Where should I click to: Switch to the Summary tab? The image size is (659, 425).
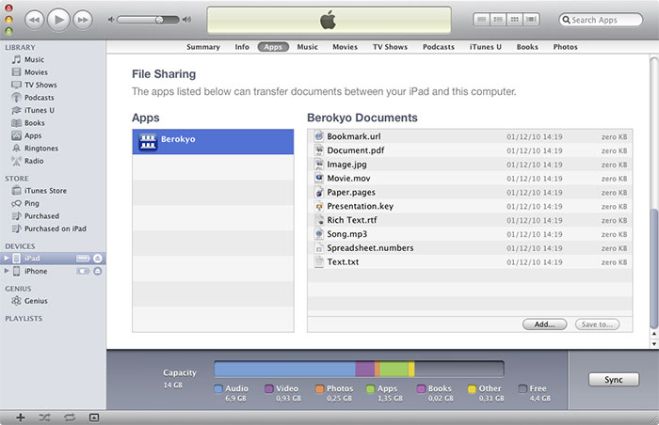coord(203,47)
